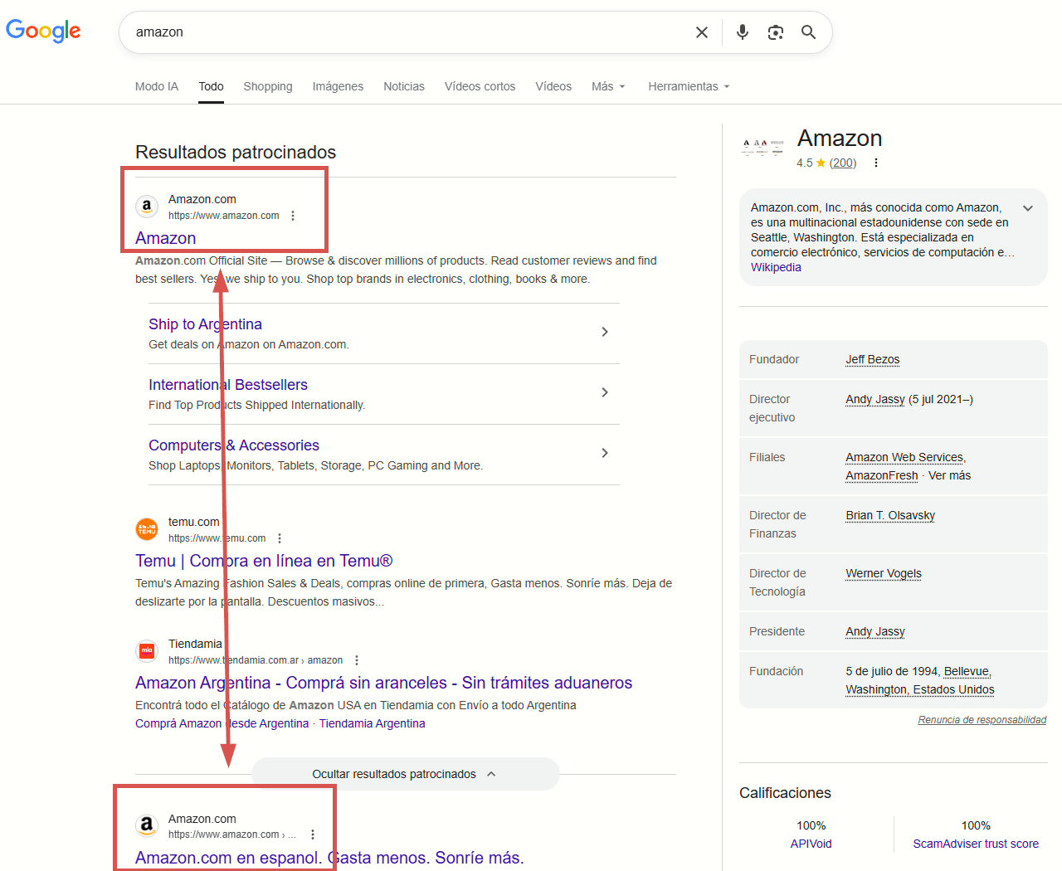Expand the knowledge panel description chevron
Viewport: 1062px width, 871px height.
pos(1027,208)
